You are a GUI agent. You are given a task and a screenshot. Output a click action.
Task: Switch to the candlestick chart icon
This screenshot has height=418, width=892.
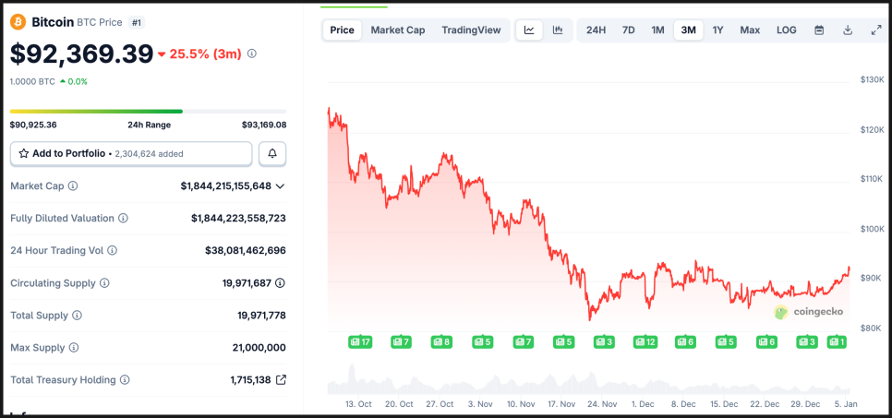(558, 30)
